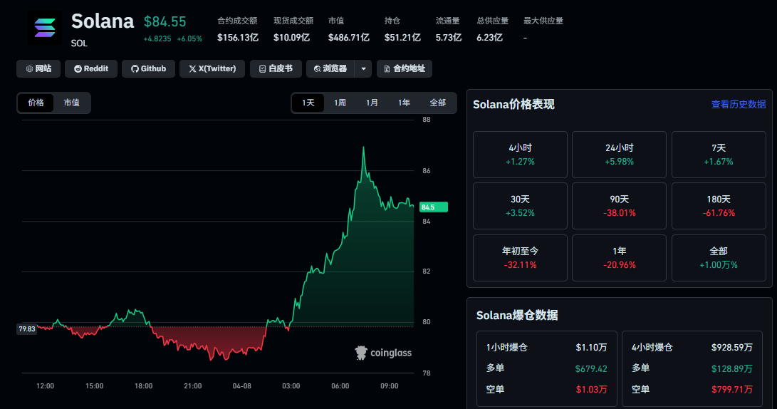Click the coinglass watermark on chart
The height and width of the screenshot is (409, 777).
[383, 353]
